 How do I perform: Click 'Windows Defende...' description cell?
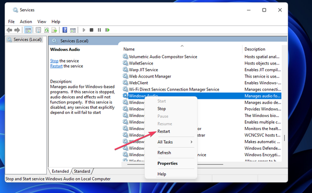click(263, 148)
